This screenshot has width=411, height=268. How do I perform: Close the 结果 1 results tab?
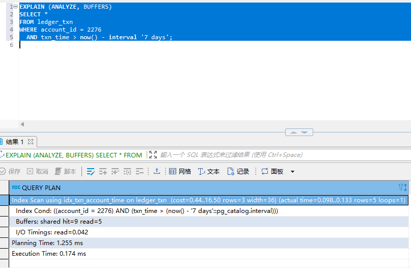pyautogui.click(x=31, y=142)
